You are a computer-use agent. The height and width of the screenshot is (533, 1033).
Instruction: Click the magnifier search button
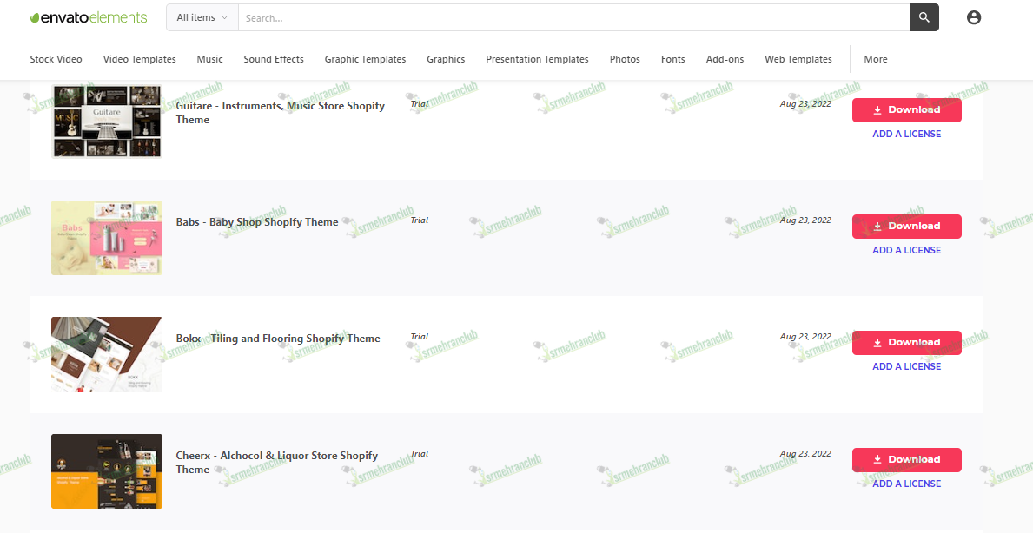[924, 17]
